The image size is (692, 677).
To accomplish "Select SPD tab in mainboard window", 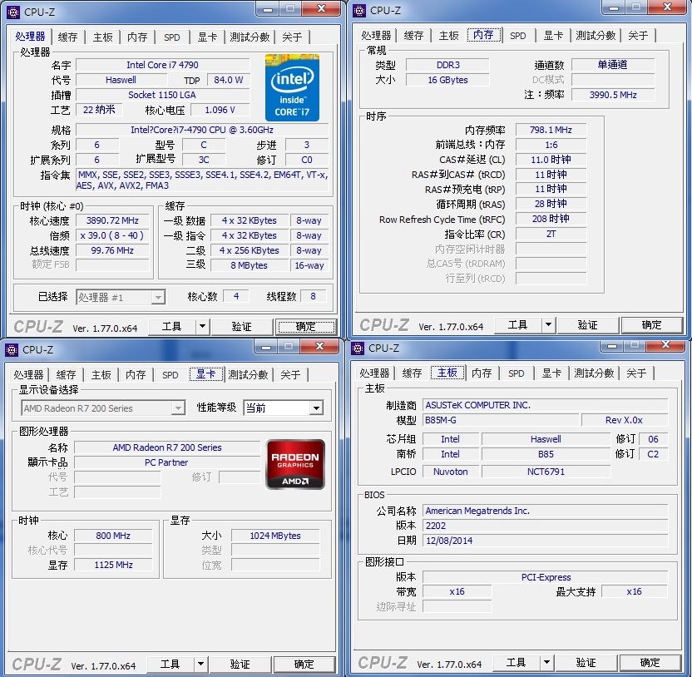I will click(x=516, y=373).
